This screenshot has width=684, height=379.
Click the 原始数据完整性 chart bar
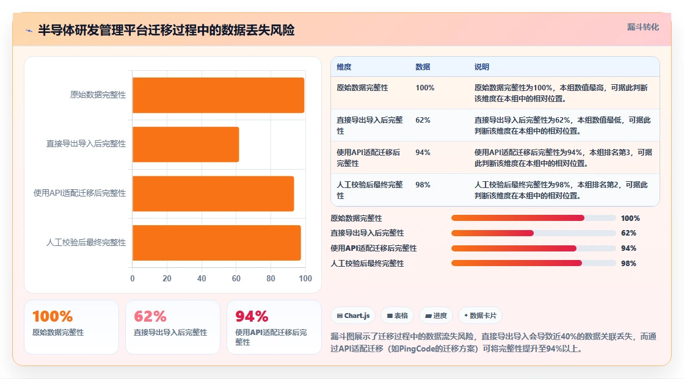coord(218,95)
